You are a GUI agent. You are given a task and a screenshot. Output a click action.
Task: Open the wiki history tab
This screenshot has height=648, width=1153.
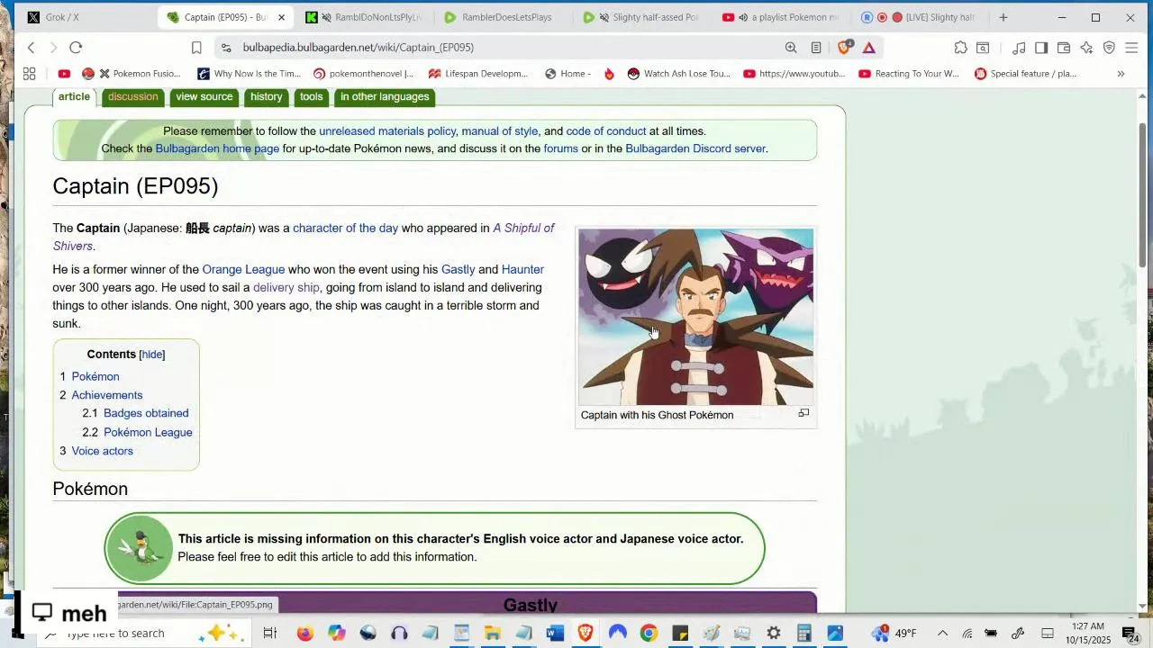pyautogui.click(x=266, y=97)
